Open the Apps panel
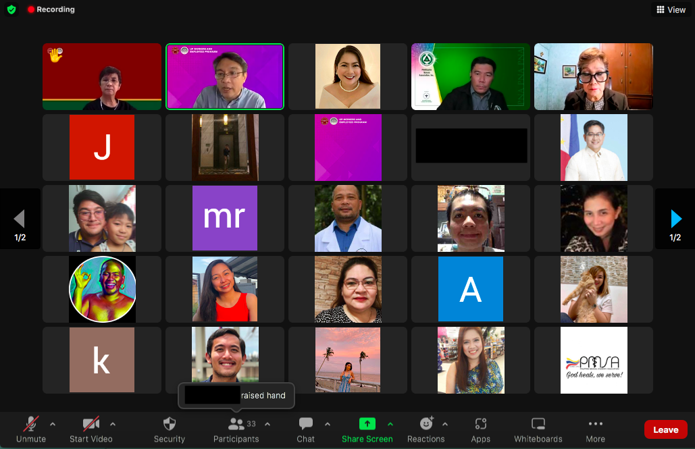 [480, 429]
